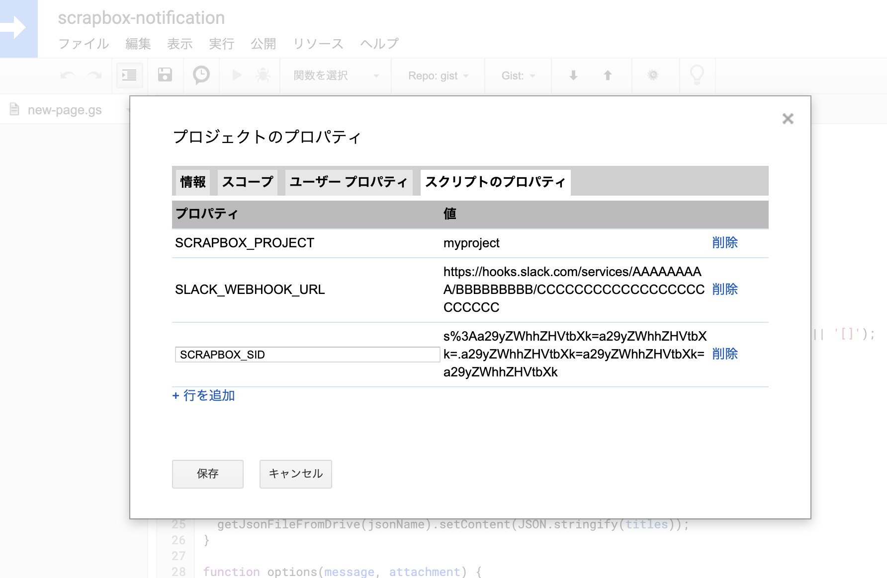Delete the SCRAPBOX_SID property row
The height and width of the screenshot is (578, 887).
725,354
